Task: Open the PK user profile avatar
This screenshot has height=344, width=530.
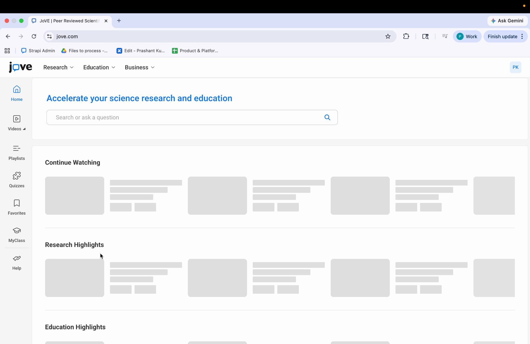Action: (x=515, y=67)
